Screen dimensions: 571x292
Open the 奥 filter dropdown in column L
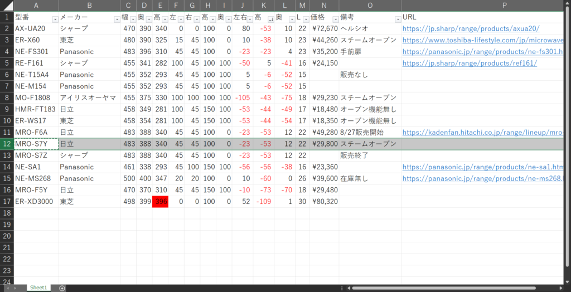[x=292, y=20]
